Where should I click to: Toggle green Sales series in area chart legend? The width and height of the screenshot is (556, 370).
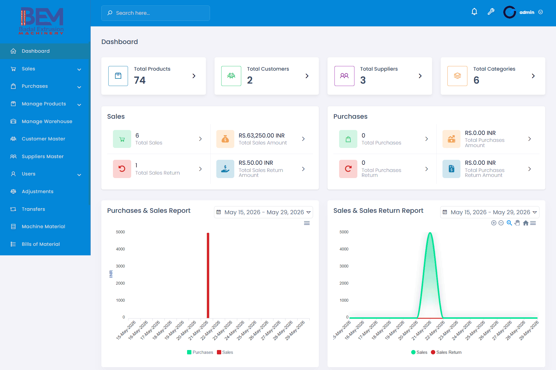point(419,352)
